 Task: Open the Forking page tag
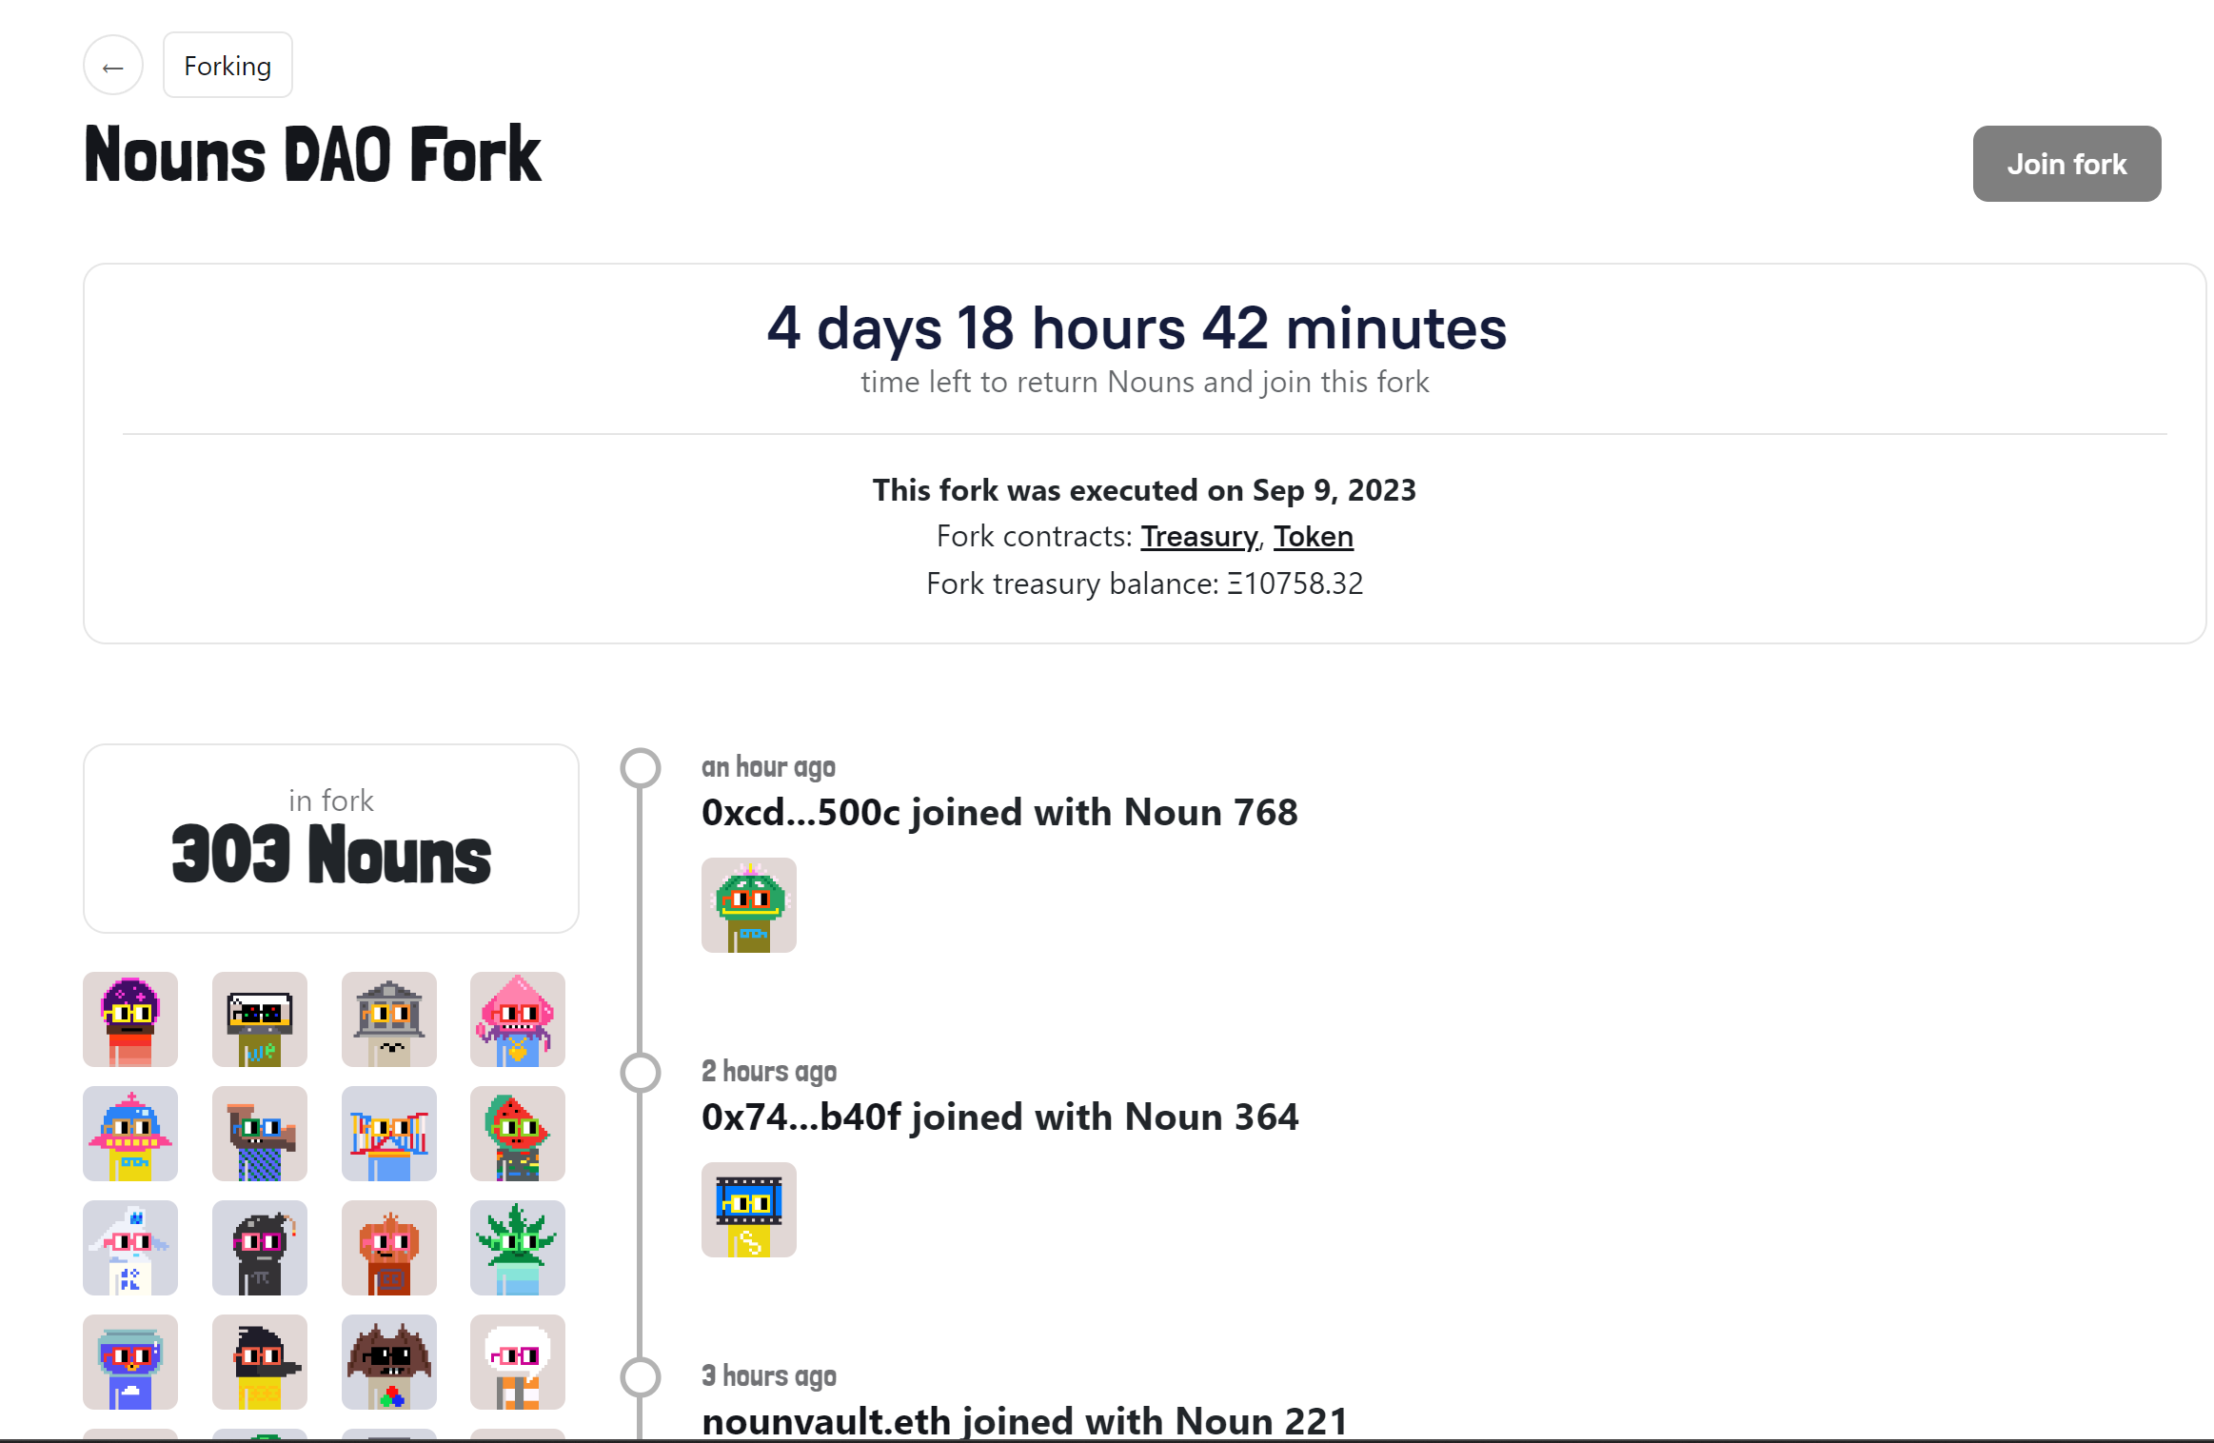tap(227, 66)
